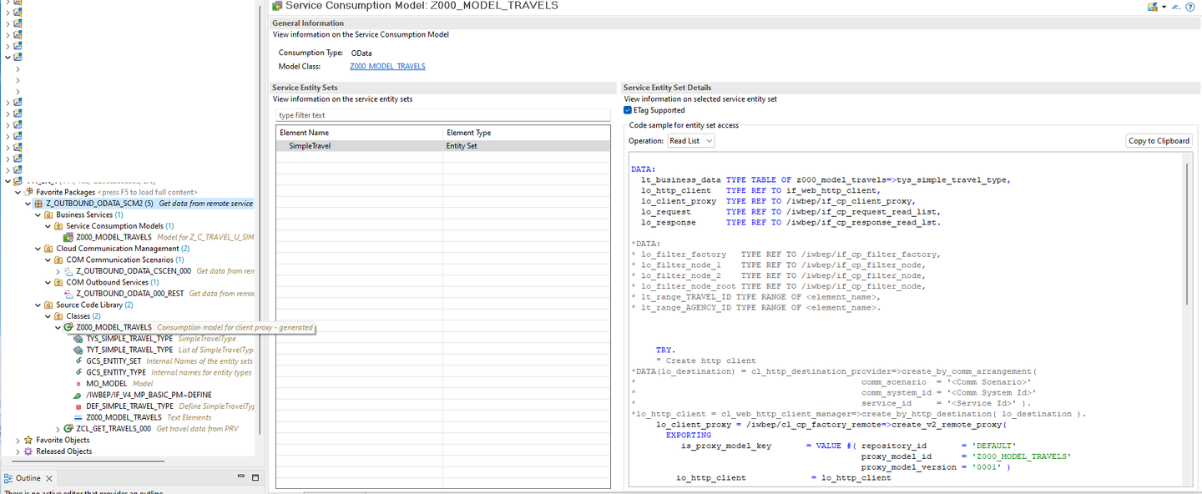The height and width of the screenshot is (494, 1202).
Task: Click GCS_ENTITY_TYPE constant icon
Action: coord(78,373)
